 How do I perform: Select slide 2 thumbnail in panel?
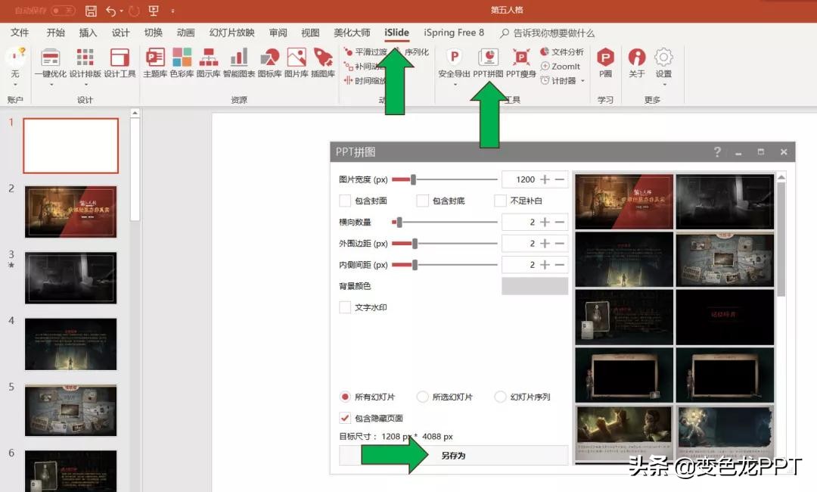(x=71, y=212)
